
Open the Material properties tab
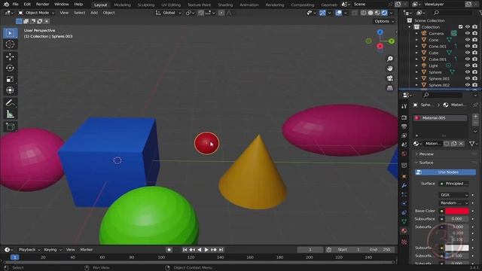tap(404, 230)
